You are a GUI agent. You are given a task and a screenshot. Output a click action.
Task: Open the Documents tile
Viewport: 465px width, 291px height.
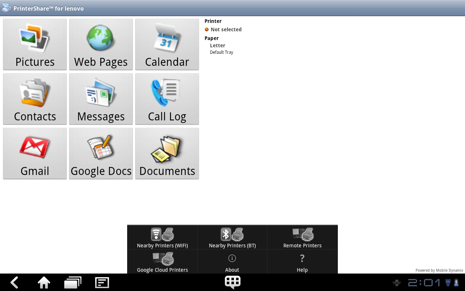pyautogui.click(x=167, y=154)
